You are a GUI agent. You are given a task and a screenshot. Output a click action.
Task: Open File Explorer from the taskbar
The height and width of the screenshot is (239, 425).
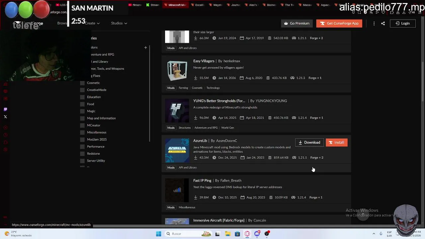pyautogui.click(x=227, y=234)
